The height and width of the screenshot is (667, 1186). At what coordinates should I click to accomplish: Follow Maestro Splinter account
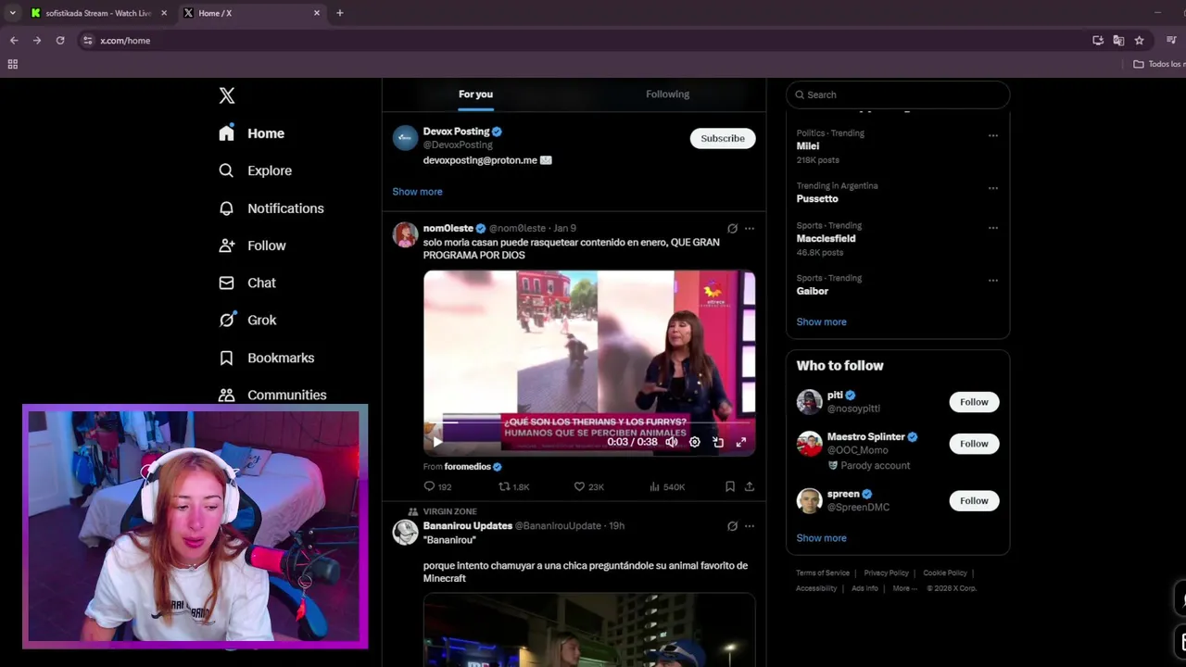[x=974, y=444]
